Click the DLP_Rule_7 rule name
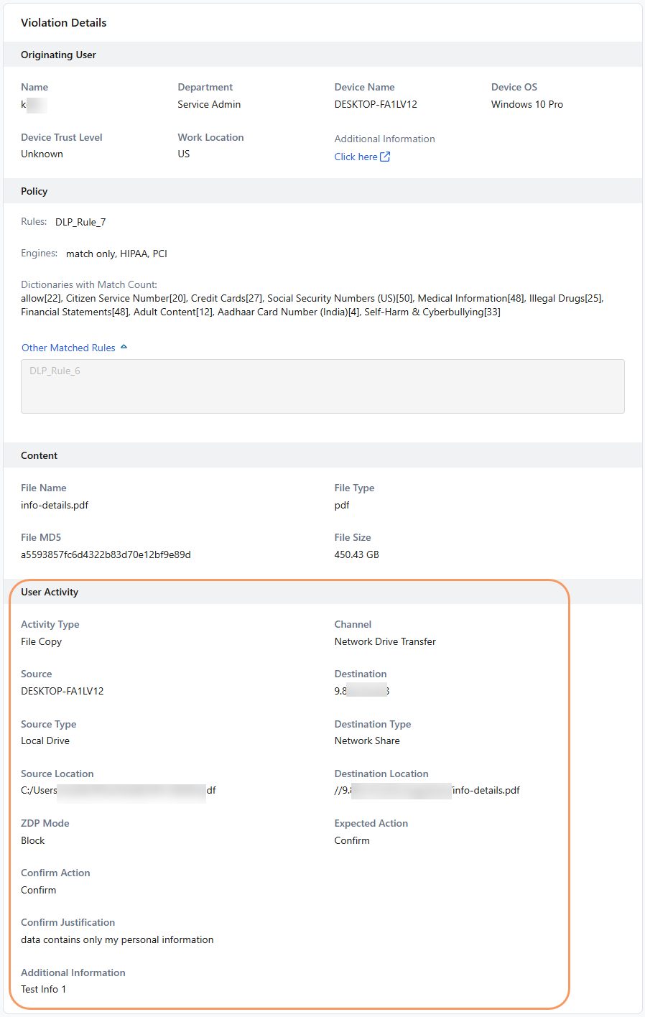 click(80, 222)
